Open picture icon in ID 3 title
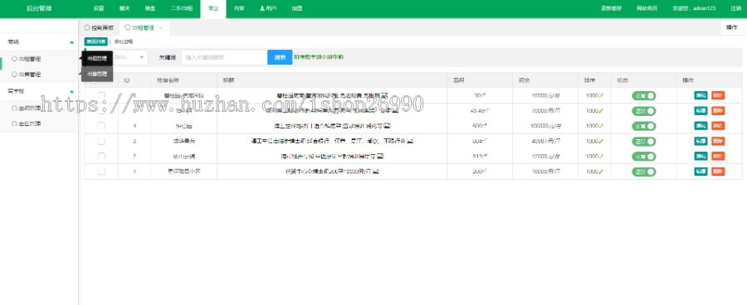Screen dimensions: 747x305 pyautogui.click(x=410, y=142)
